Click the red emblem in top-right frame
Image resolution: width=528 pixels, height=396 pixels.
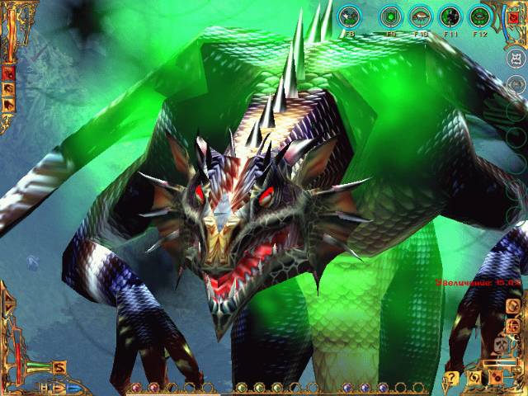coord(513,17)
